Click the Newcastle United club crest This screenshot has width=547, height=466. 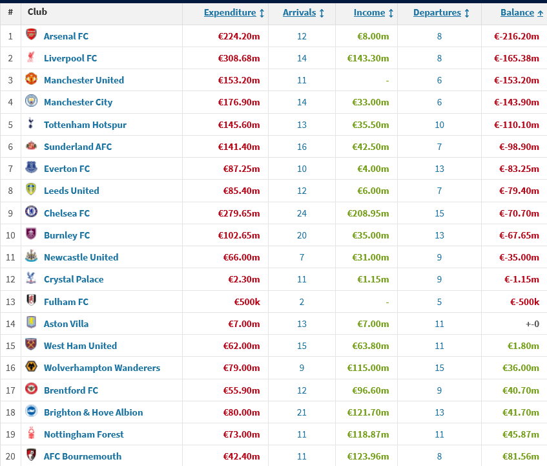[x=31, y=255]
